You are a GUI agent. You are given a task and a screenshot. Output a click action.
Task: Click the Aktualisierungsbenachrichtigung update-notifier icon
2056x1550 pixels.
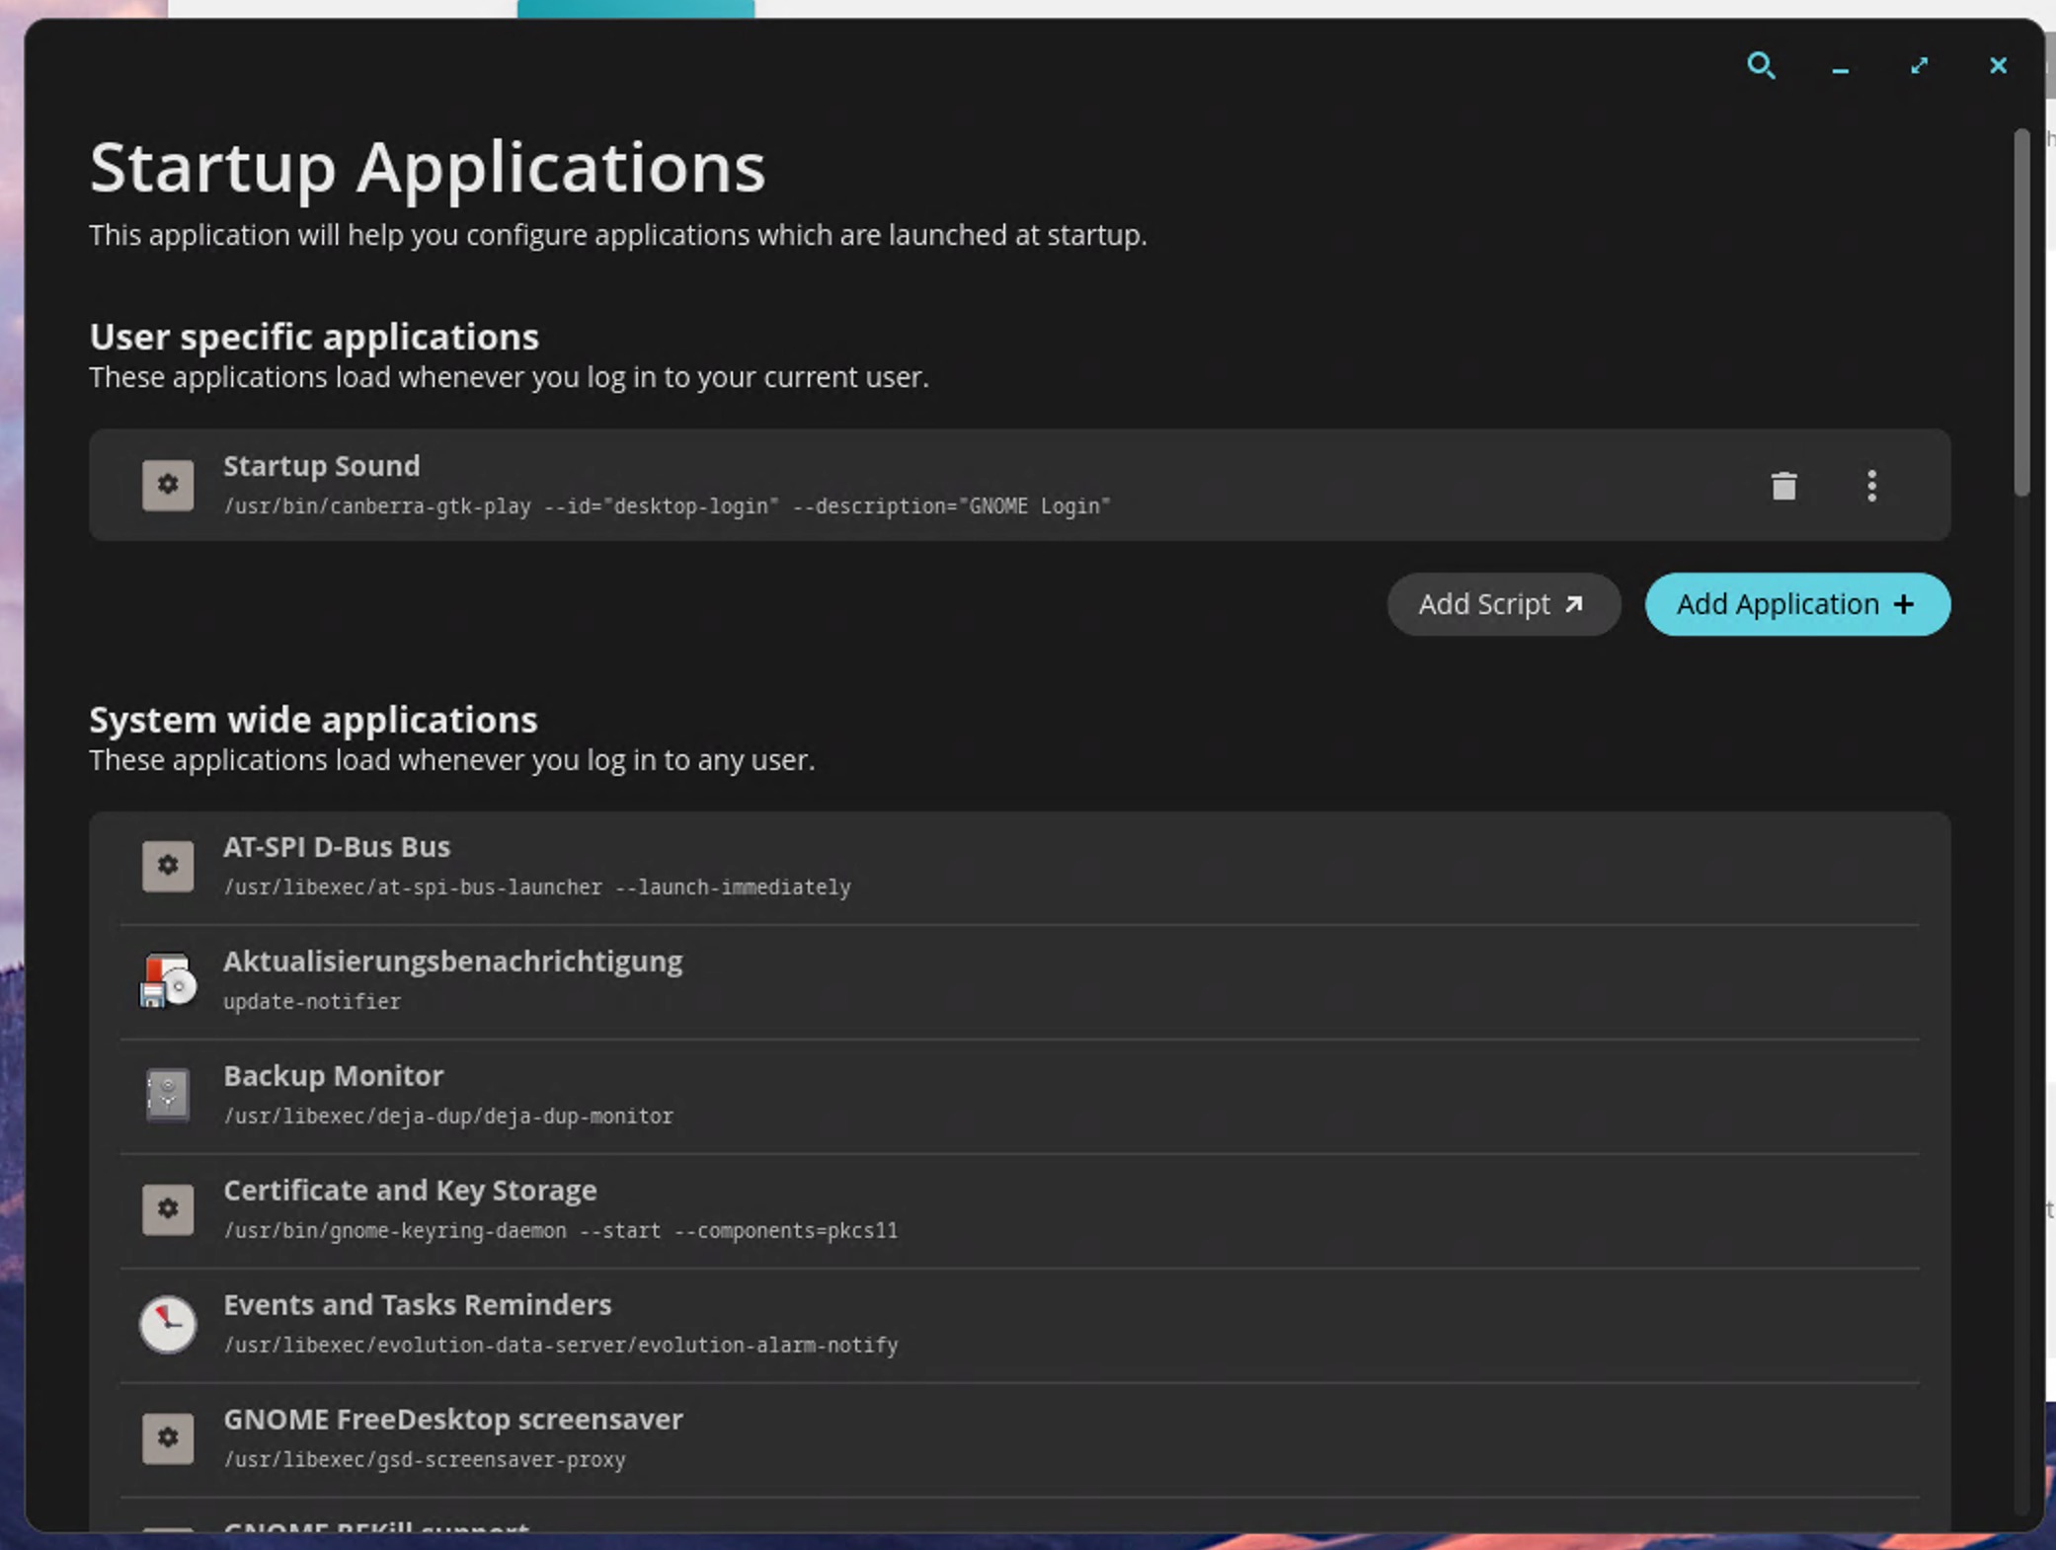168,980
